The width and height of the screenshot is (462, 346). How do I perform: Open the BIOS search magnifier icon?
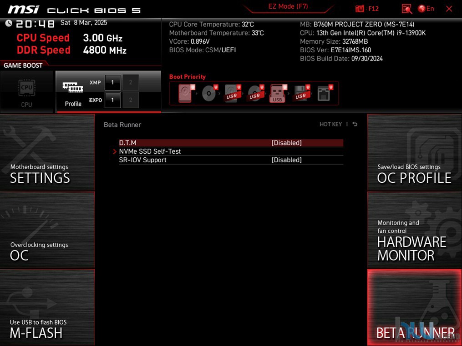click(406, 9)
